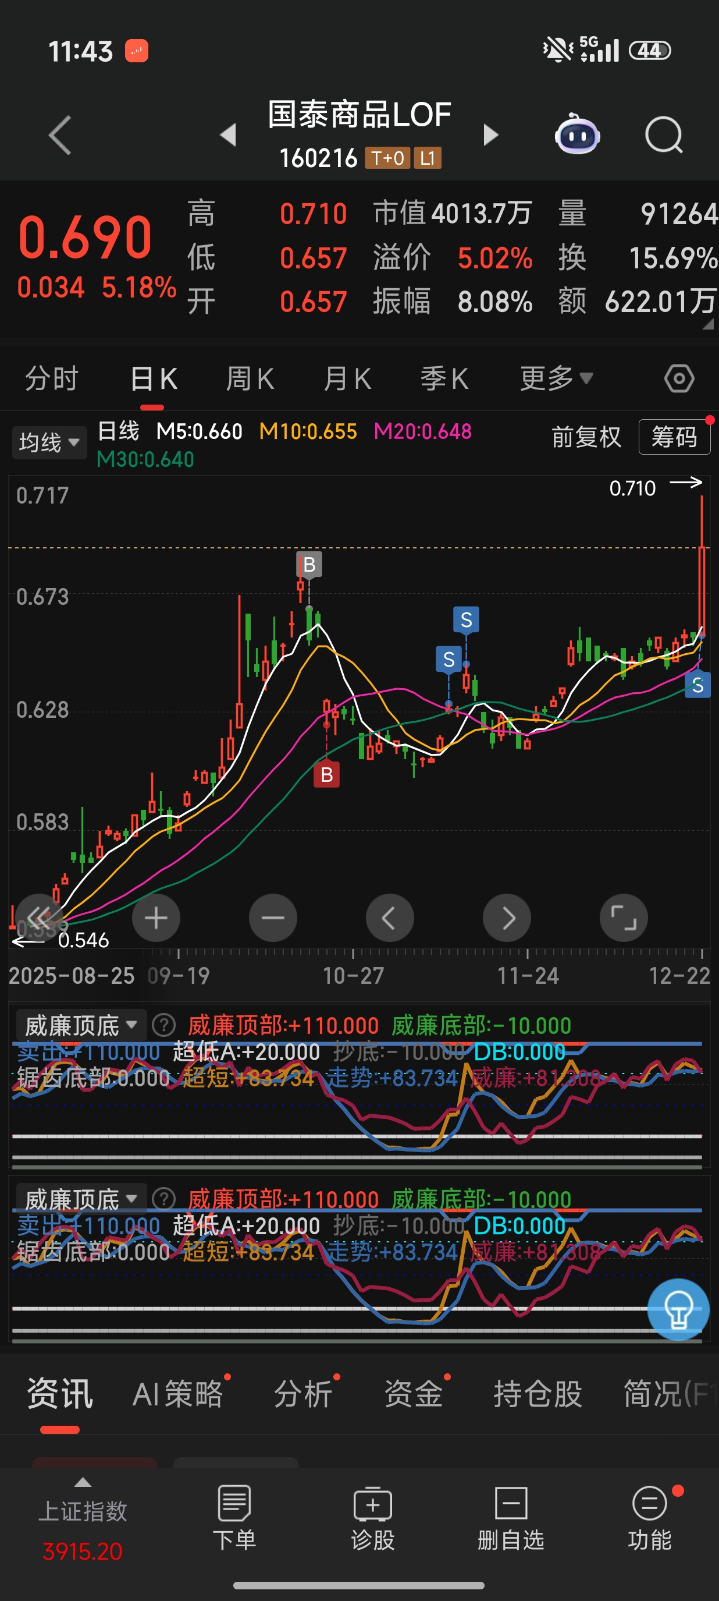
Task: Toggle the 筹码 chip distribution panel
Action: click(x=674, y=437)
